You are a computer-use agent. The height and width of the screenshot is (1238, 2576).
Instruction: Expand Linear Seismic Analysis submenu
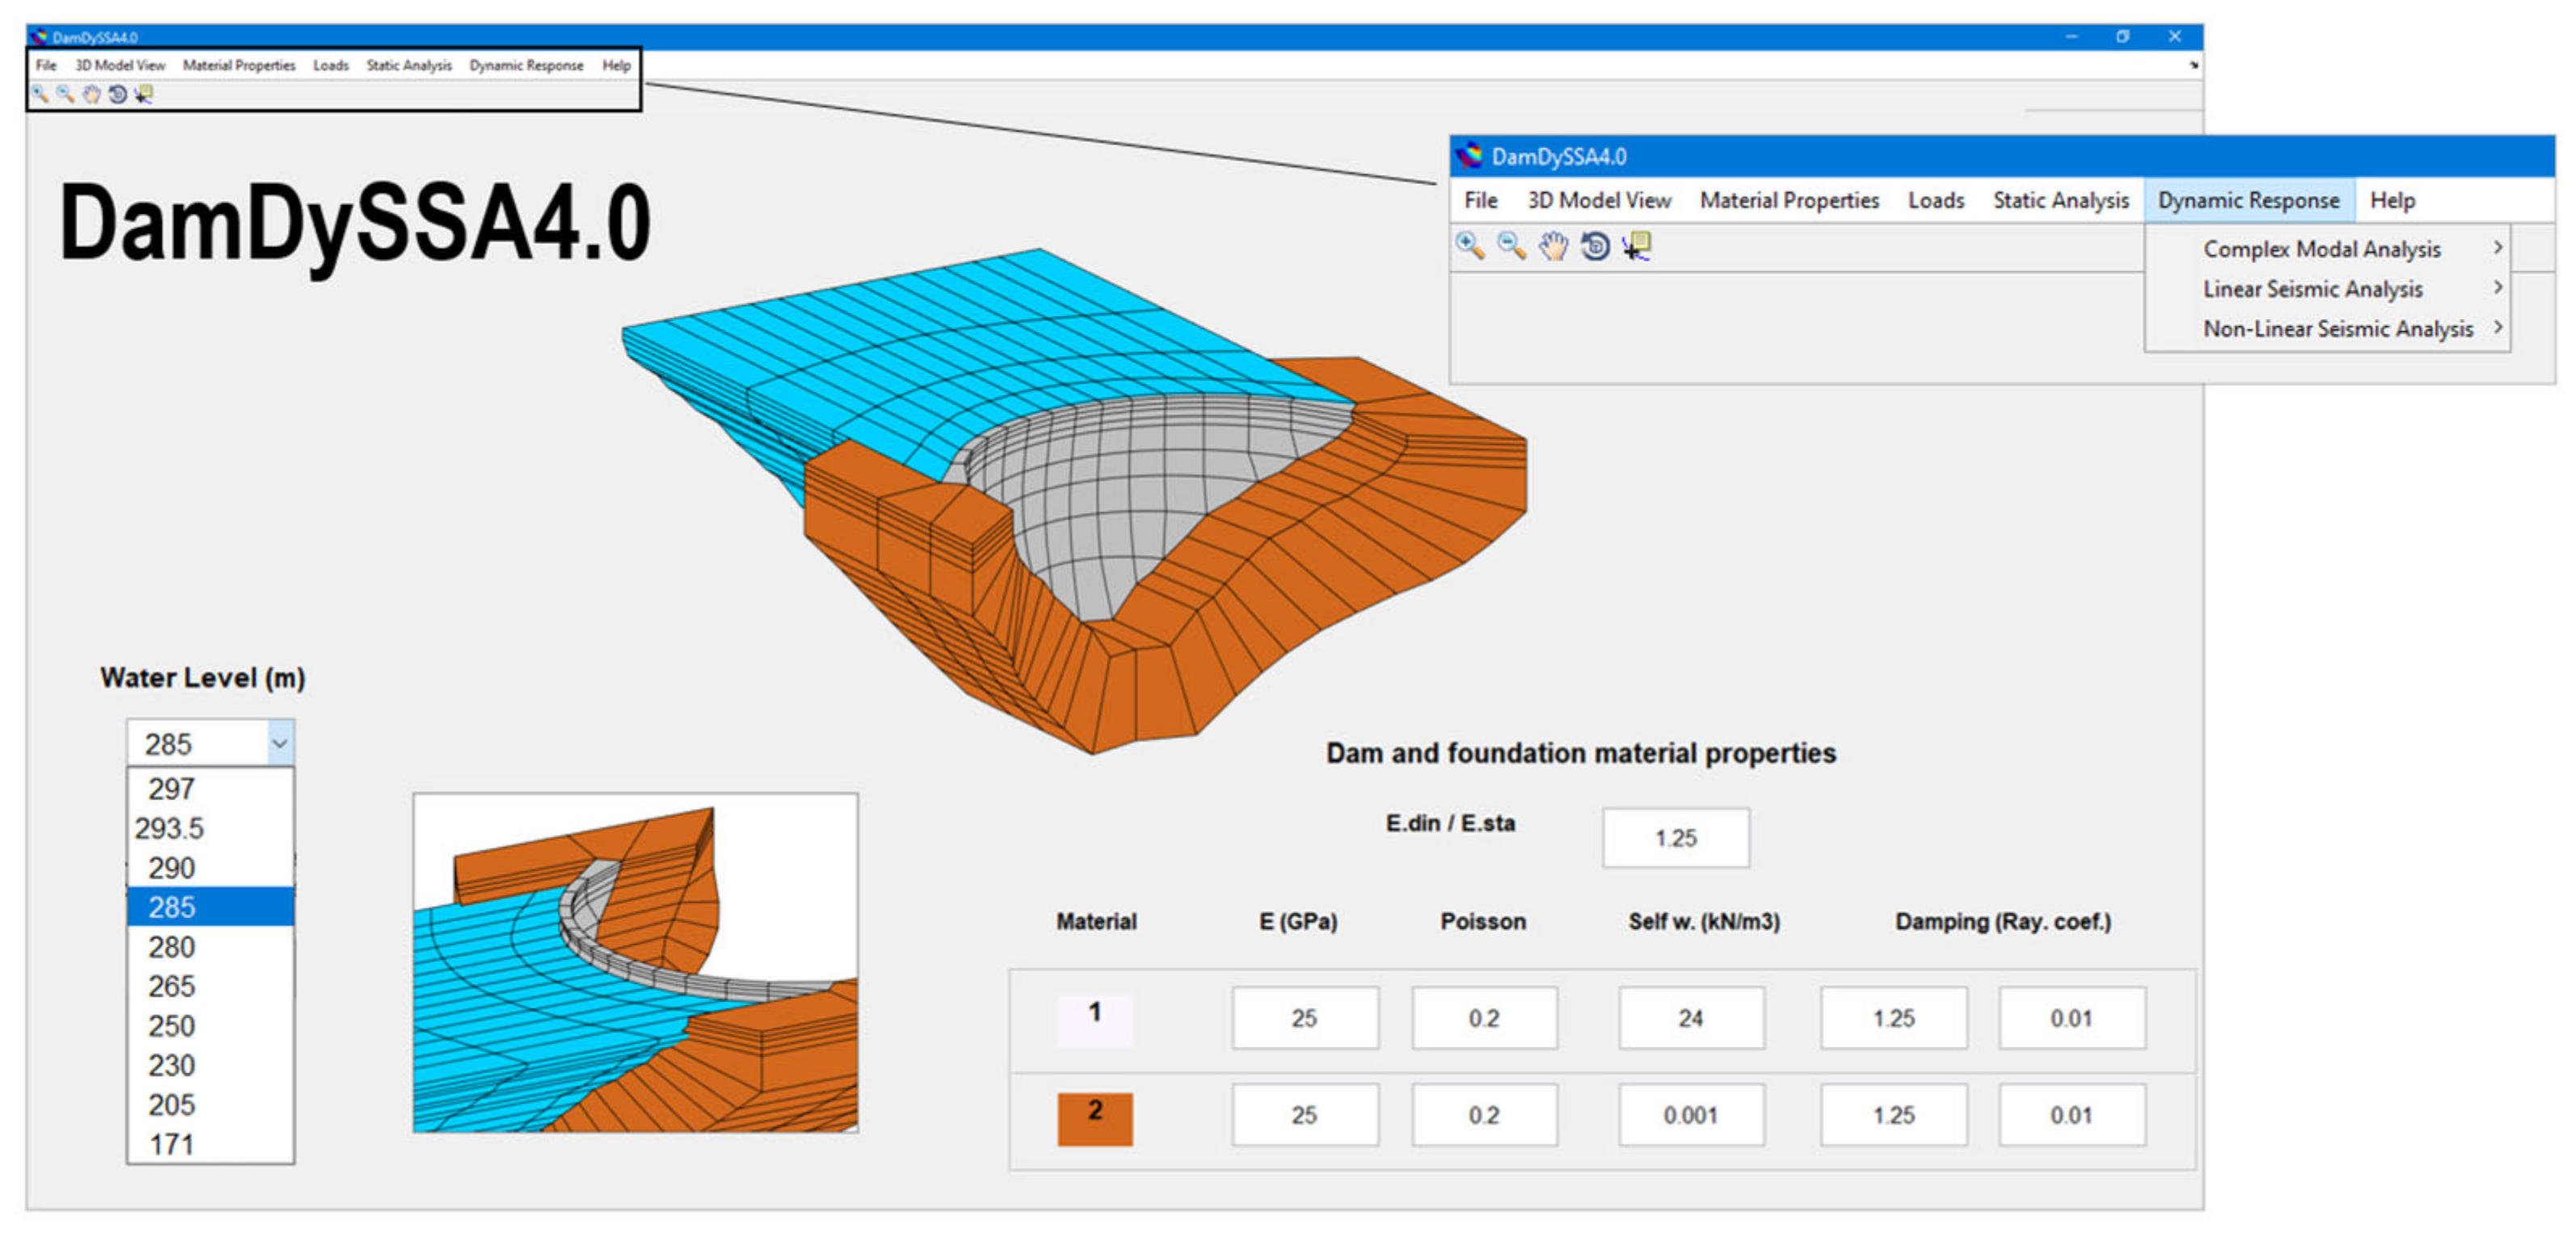(x=2312, y=289)
